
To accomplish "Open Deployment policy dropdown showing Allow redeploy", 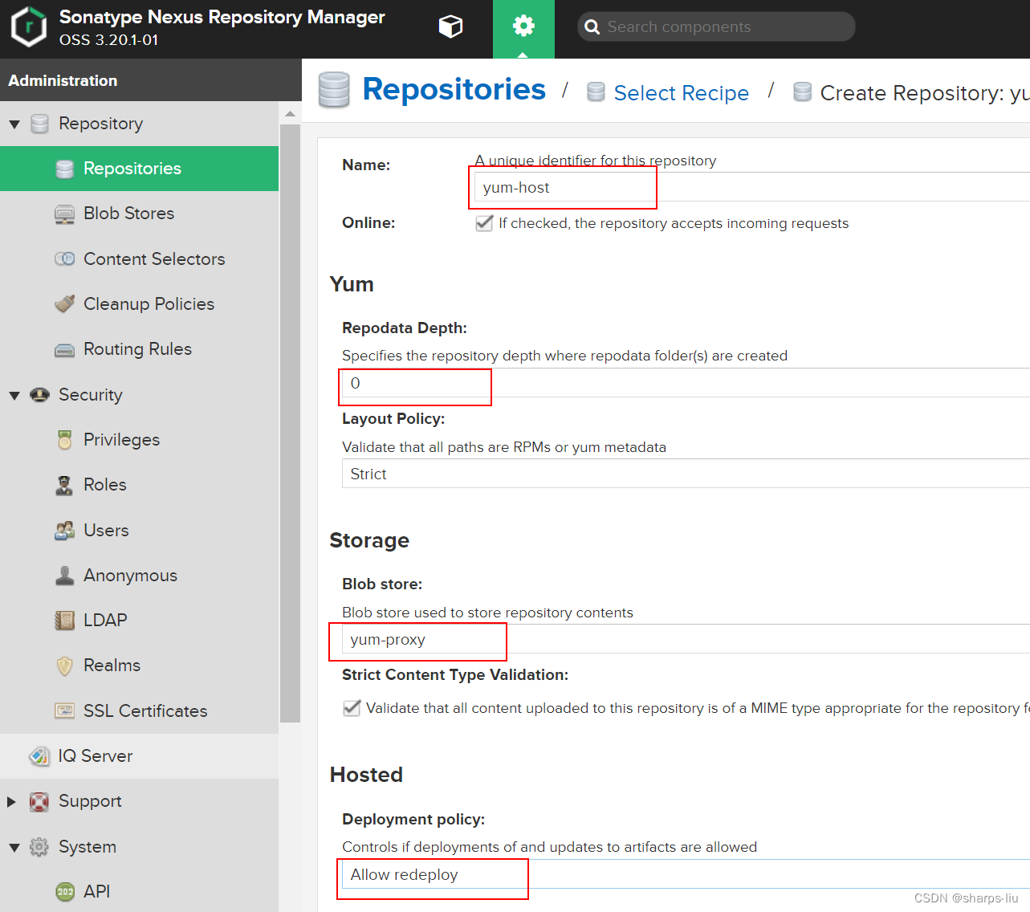I will click(686, 874).
